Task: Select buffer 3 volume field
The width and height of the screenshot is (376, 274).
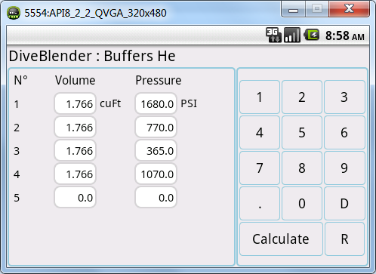Action: pyautogui.click(x=76, y=150)
